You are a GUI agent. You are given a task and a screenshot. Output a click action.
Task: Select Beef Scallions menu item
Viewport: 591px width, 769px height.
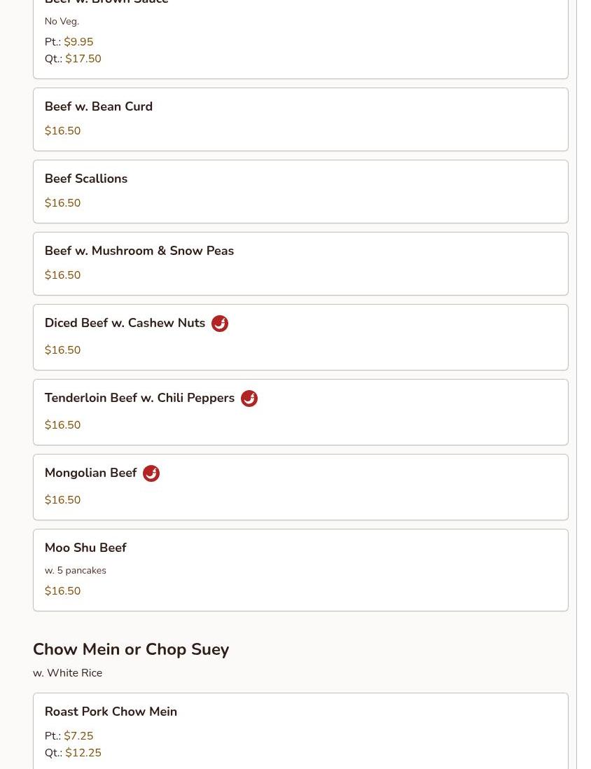coord(300,191)
